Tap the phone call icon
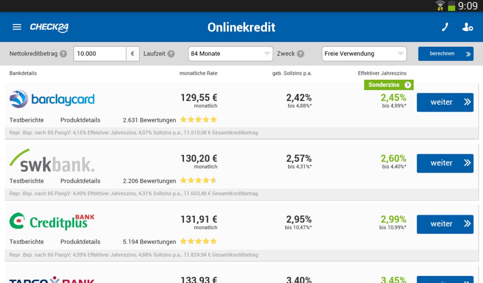Viewport: 483px width, 283px height. click(445, 27)
